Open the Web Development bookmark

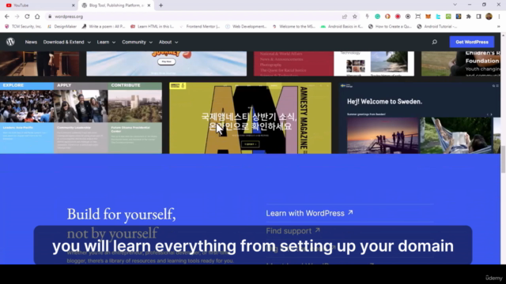[x=246, y=26]
